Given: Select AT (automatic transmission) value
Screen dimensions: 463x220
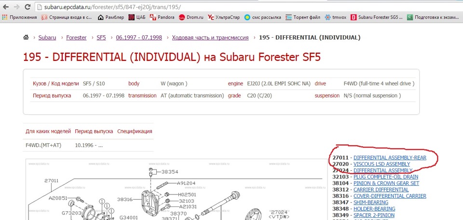Looking at the screenshot, I should [x=192, y=96].
